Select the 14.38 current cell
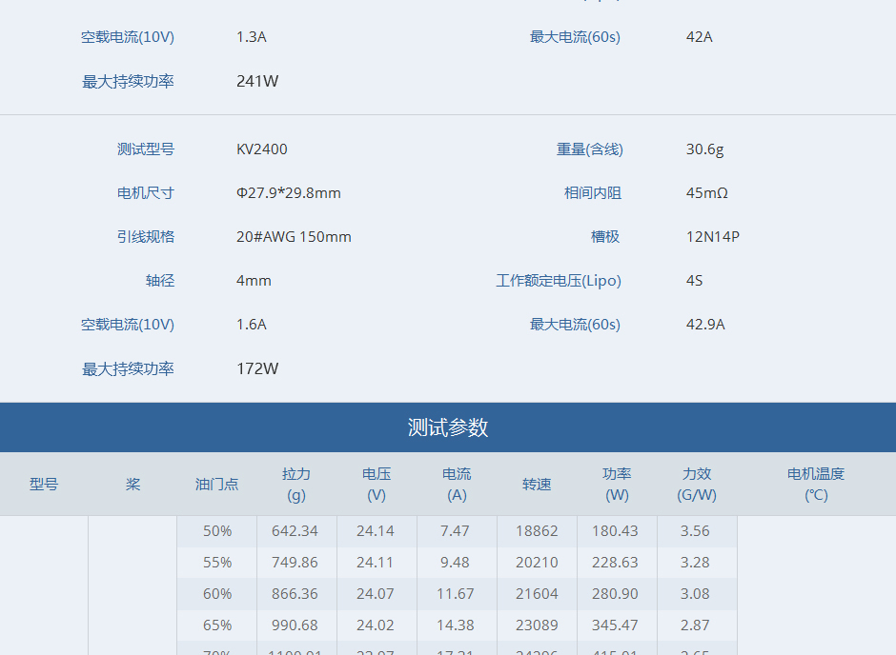The width and height of the screenshot is (896, 655). point(456,625)
